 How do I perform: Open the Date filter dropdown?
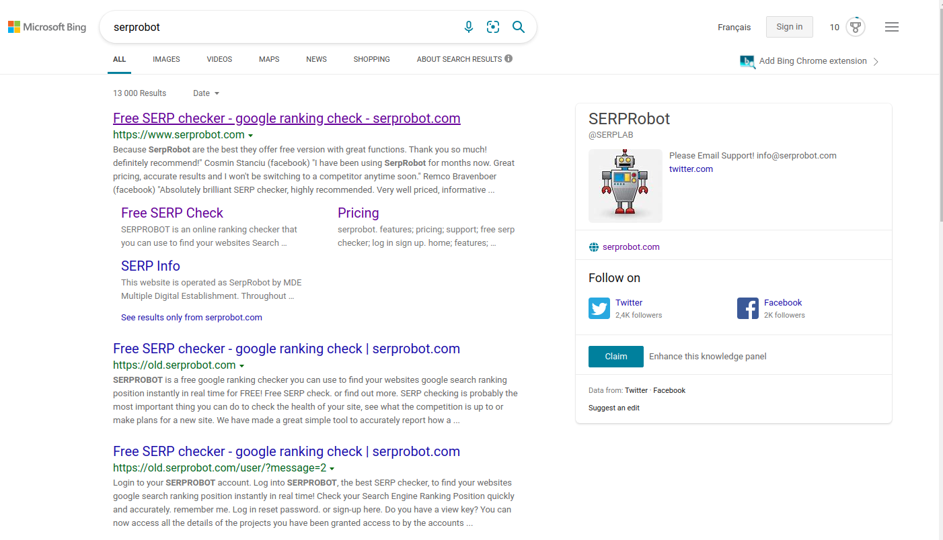206,93
